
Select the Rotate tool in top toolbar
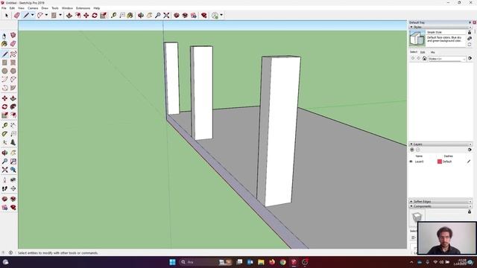tap(95, 15)
